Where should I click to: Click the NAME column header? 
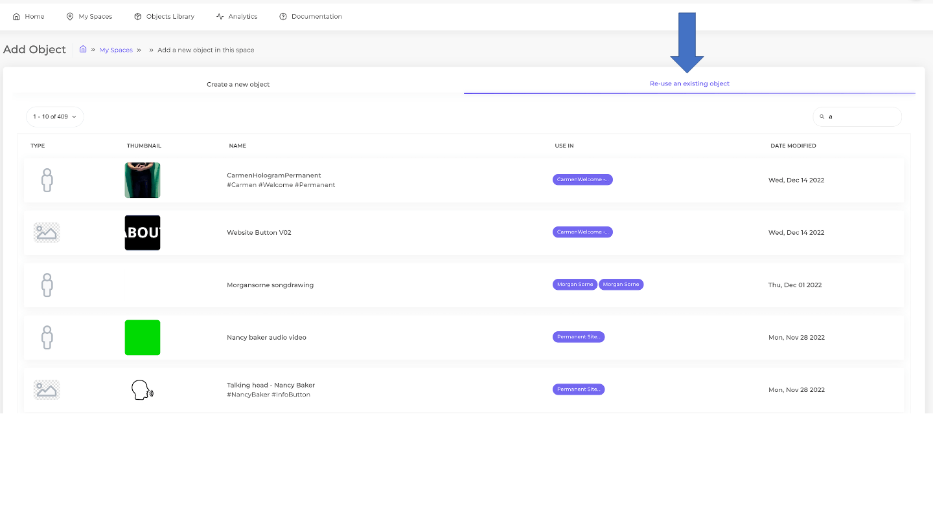tap(238, 146)
